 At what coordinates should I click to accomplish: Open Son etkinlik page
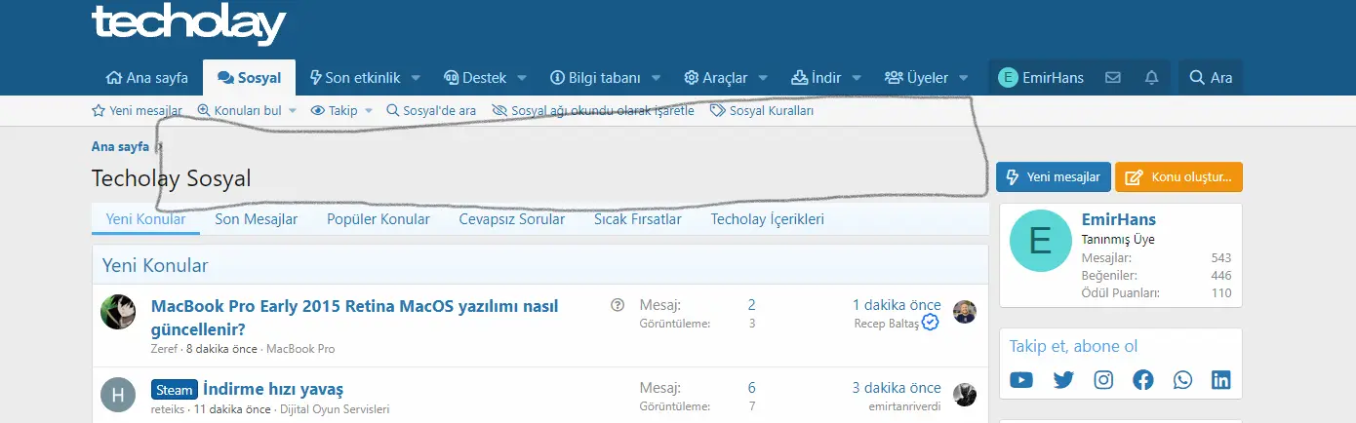tap(354, 78)
